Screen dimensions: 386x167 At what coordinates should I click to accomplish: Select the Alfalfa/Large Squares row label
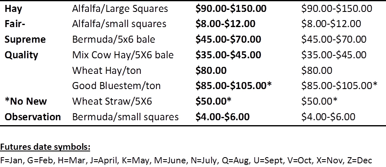120,9
